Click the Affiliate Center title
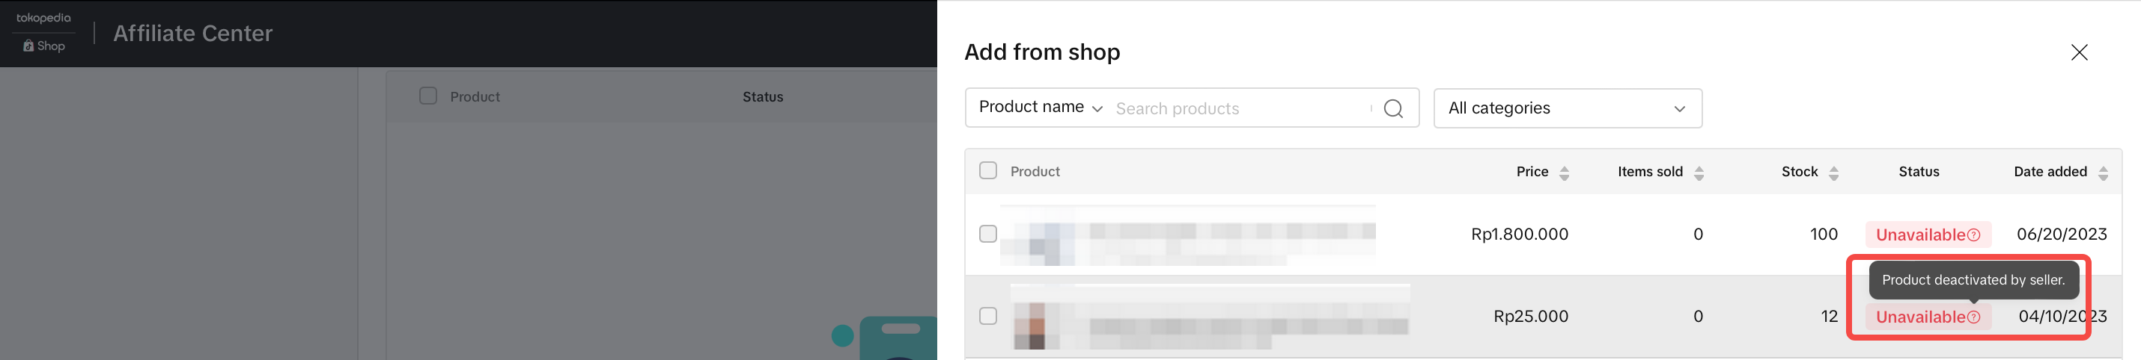This screenshot has height=360, width=2141. [193, 33]
